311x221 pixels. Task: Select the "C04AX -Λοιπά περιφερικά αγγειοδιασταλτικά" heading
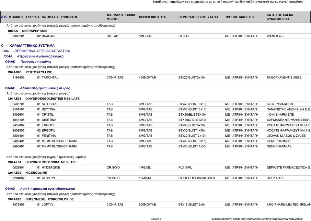tap(40, 189)
